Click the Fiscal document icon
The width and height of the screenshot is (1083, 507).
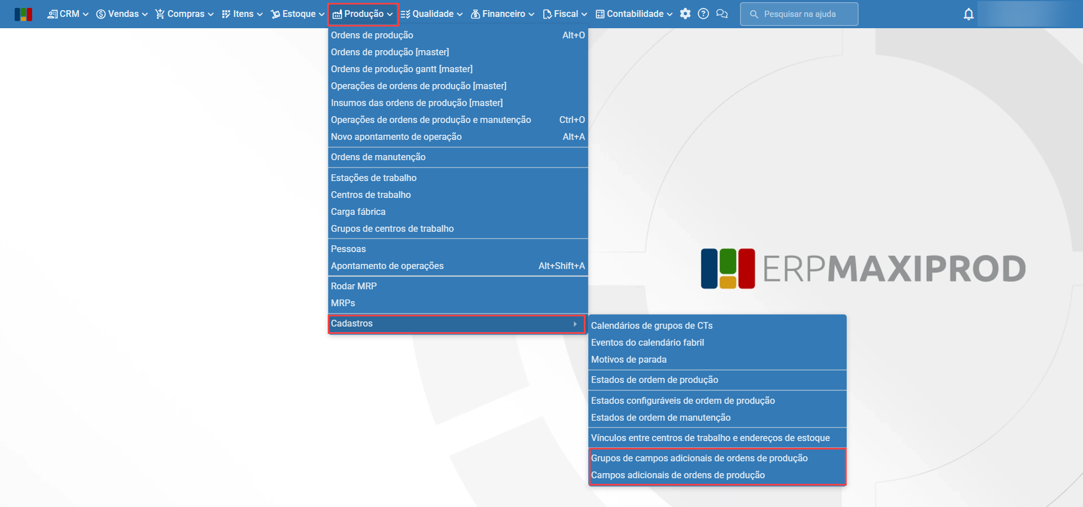[x=547, y=14]
